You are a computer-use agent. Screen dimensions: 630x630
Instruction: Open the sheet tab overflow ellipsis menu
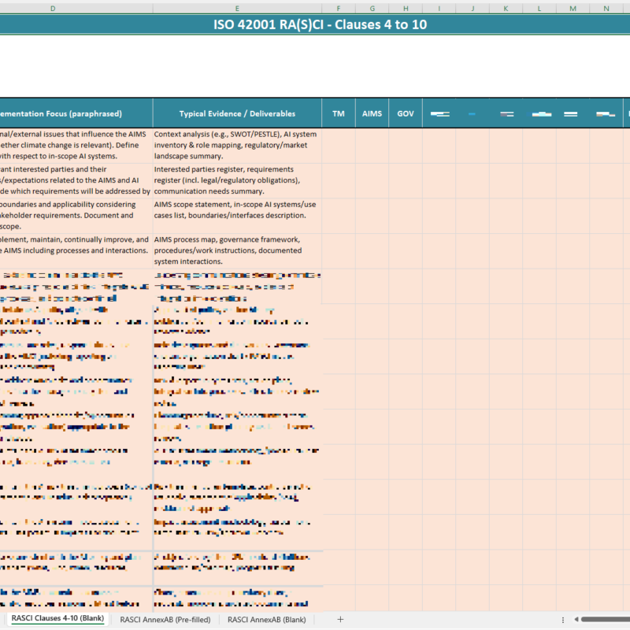tap(562, 620)
